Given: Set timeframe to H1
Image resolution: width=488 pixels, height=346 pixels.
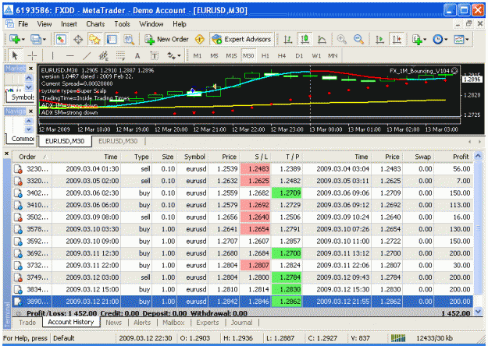Looking at the screenshot, I should 265,56.
